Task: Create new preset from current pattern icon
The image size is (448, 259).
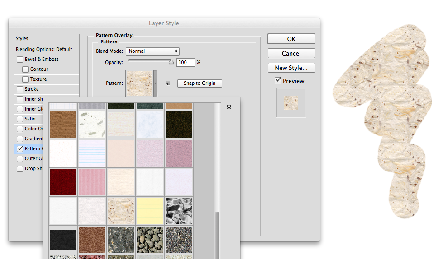Action: coord(168,83)
